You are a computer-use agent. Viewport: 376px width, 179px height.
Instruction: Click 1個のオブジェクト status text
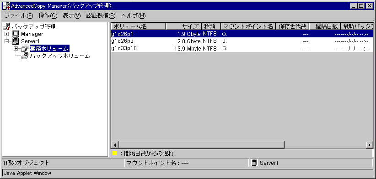[x=26, y=163]
